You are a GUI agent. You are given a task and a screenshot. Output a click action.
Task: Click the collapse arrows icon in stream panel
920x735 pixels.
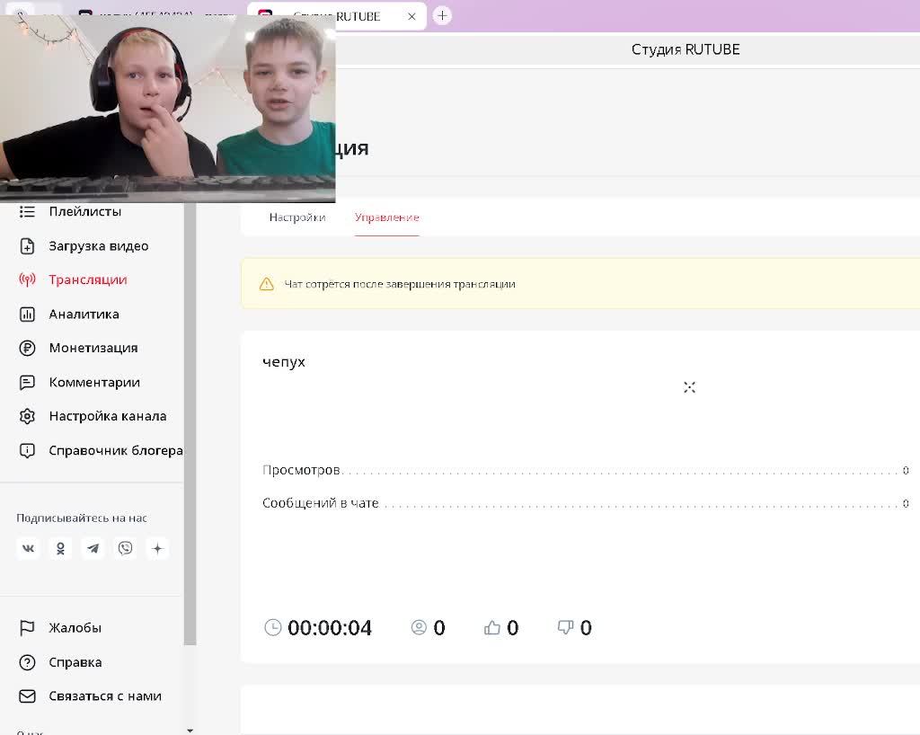tap(689, 387)
